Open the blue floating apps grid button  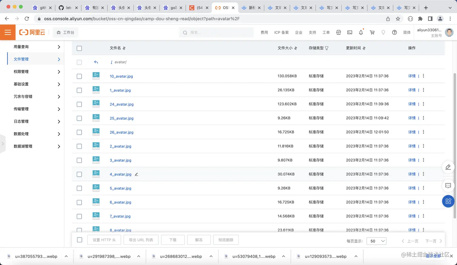448,201
